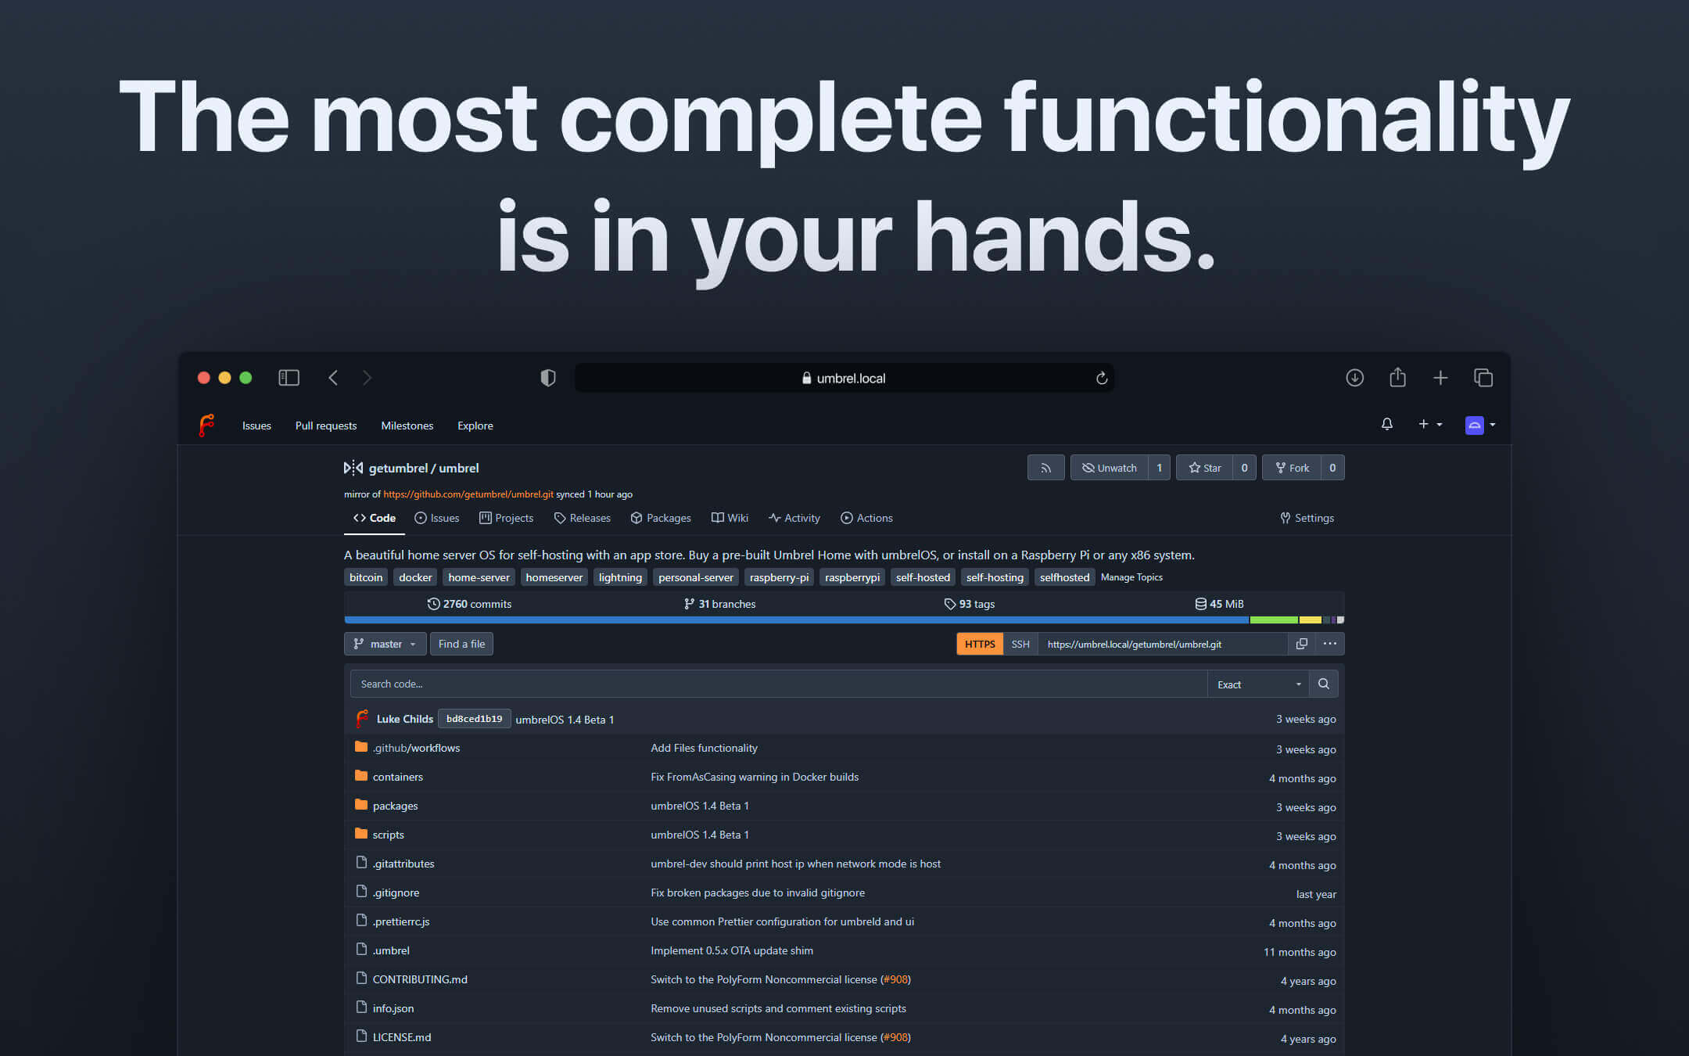Click the language statistics color bar
1689x1056 pixels.
(843, 620)
